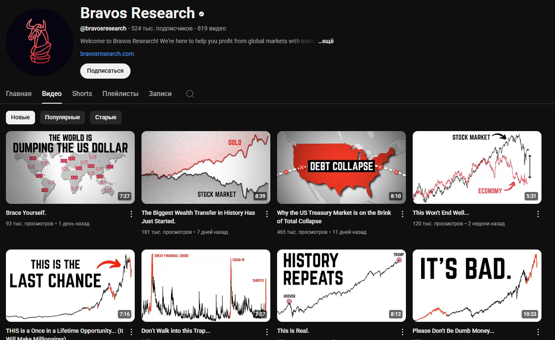Open 'This Won't End Well...' video title
This screenshot has width=555, height=340.
pos(441,213)
